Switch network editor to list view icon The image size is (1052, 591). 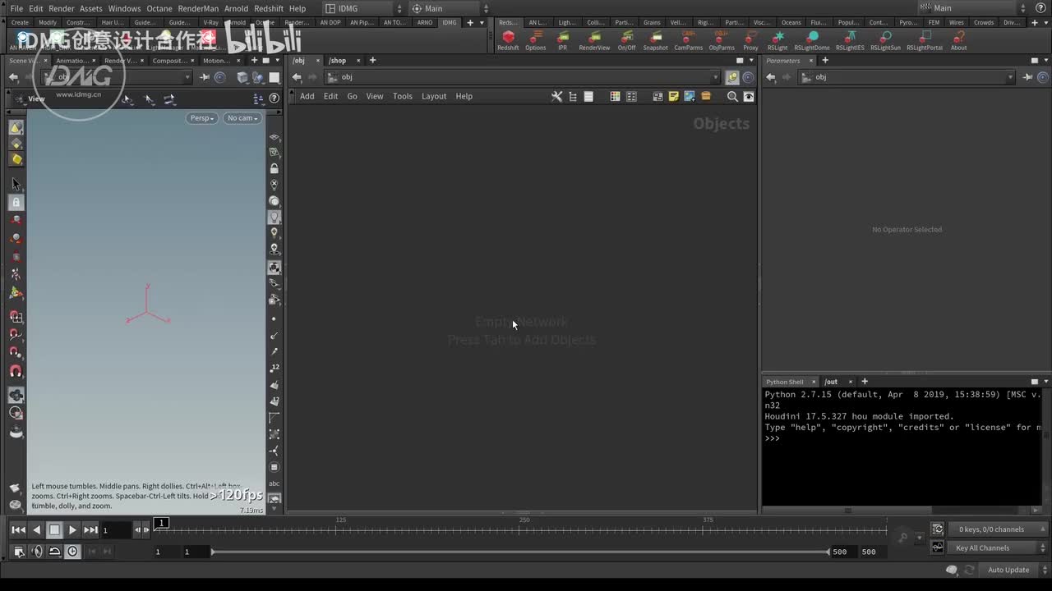[x=588, y=96]
